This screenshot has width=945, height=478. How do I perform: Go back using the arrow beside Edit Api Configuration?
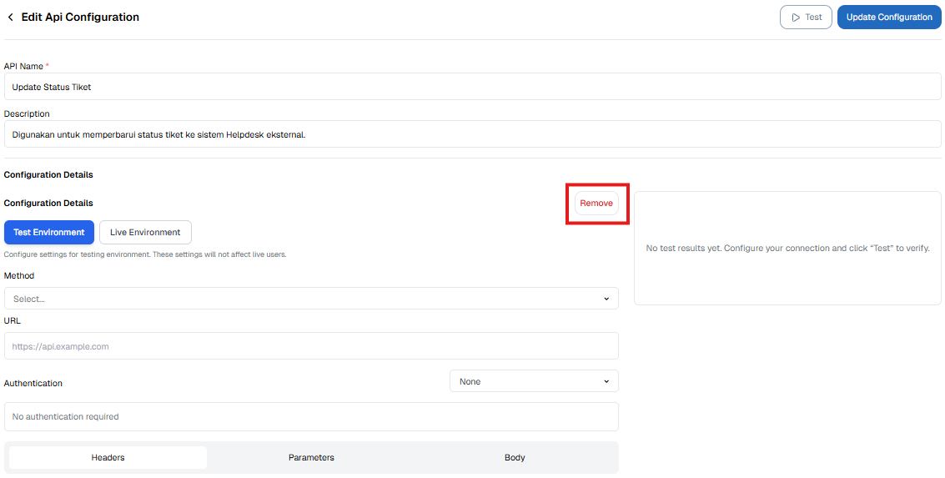click(x=10, y=18)
